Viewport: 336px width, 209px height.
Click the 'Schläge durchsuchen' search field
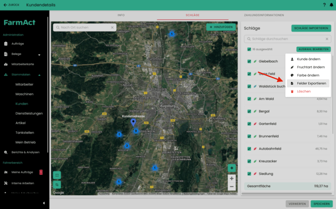point(287,39)
